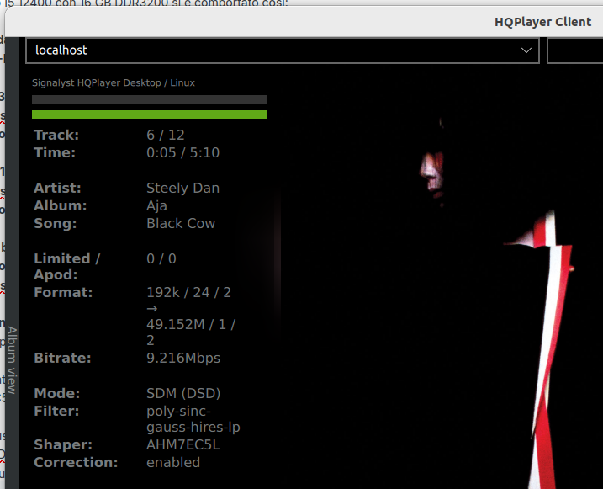
Task: Click the 'Mode:' field label
Action: [57, 394]
